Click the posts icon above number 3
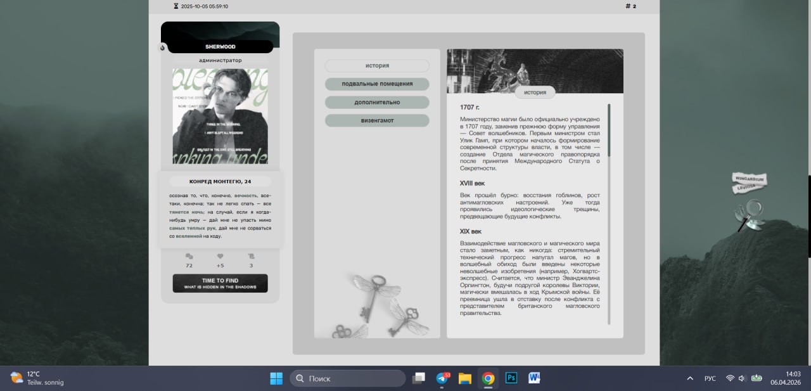Viewport: 811px width, 391px height. pyautogui.click(x=251, y=256)
